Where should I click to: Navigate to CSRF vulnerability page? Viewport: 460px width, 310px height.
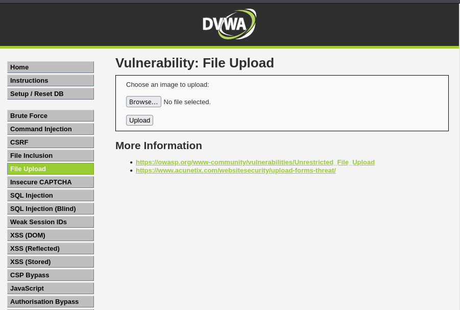point(50,142)
